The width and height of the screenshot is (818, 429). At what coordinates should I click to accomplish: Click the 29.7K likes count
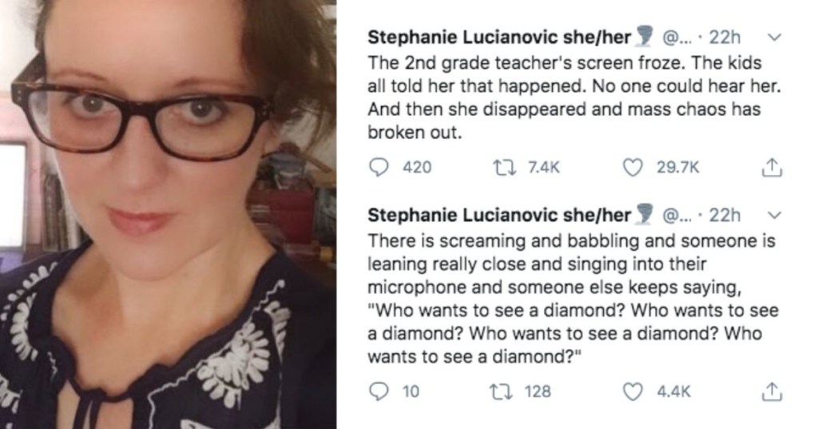pos(677,167)
